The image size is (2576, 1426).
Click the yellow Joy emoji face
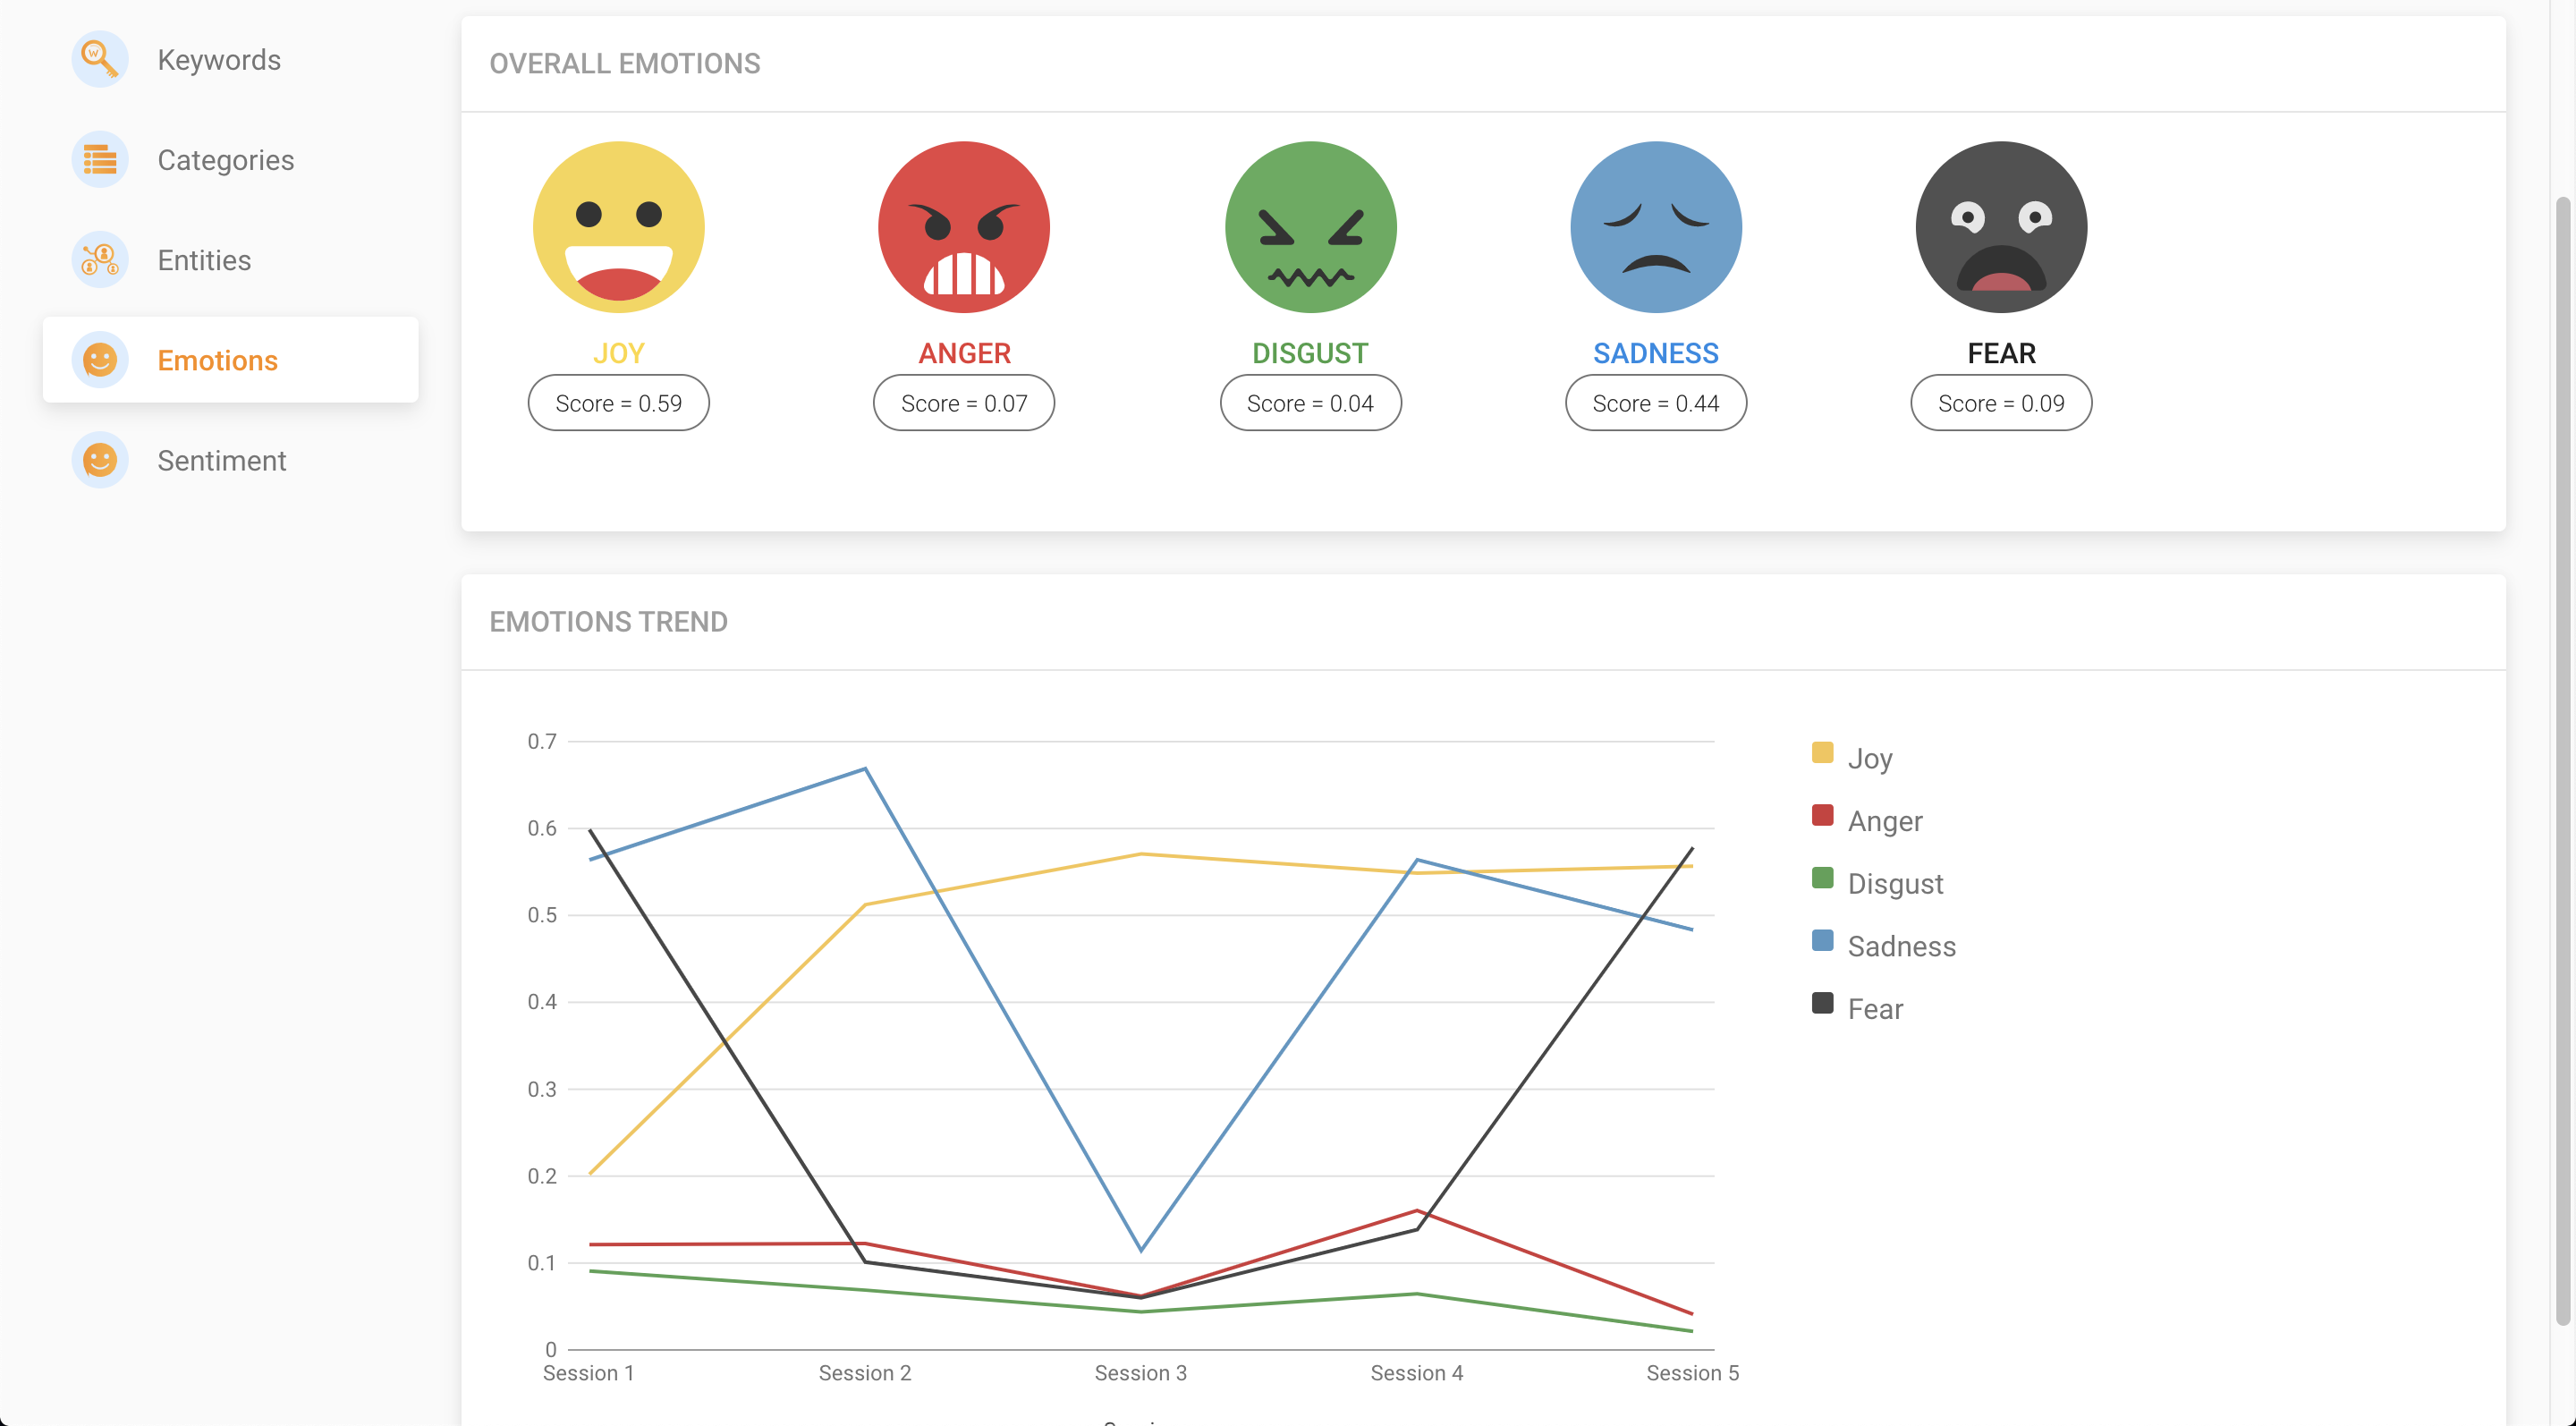(619, 227)
